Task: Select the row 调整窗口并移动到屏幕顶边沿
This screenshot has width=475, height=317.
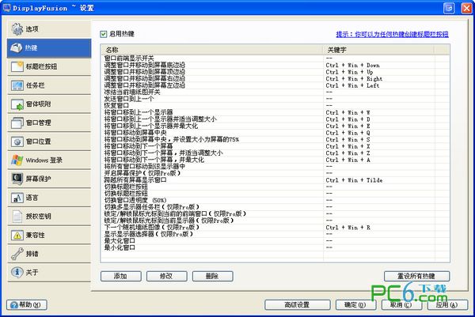Action: pos(275,72)
